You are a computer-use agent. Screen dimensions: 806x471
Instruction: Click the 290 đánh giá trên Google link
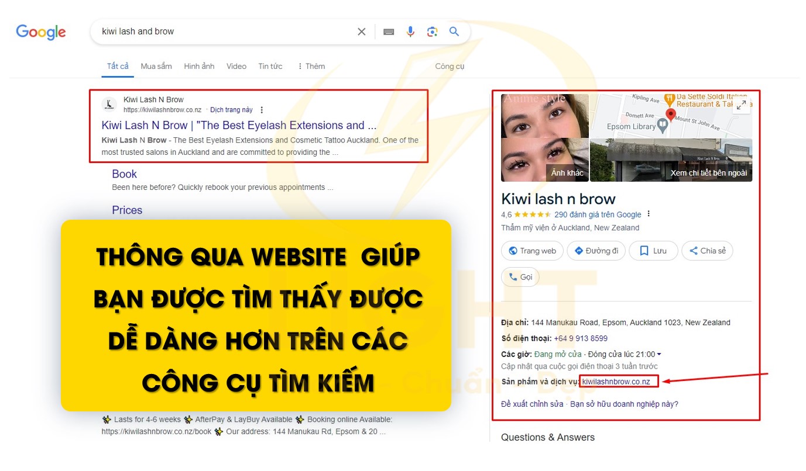(x=598, y=214)
